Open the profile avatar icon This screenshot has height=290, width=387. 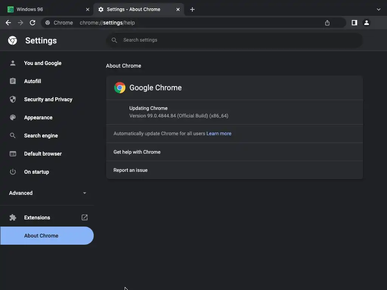367,23
